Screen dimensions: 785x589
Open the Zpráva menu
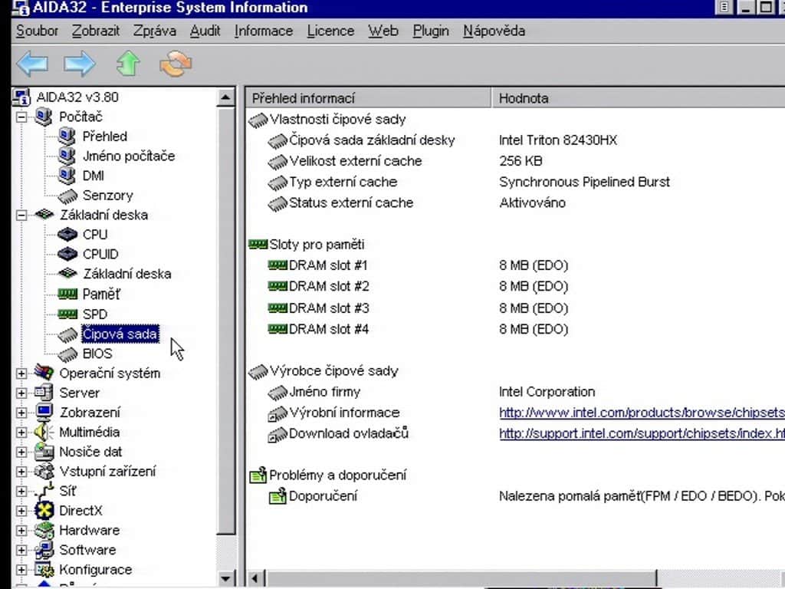pos(155,31)
